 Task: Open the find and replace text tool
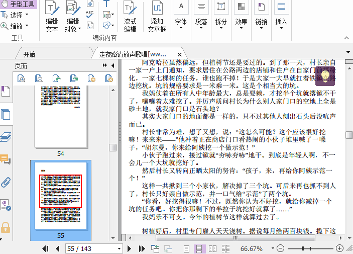[x=90, y=26]
